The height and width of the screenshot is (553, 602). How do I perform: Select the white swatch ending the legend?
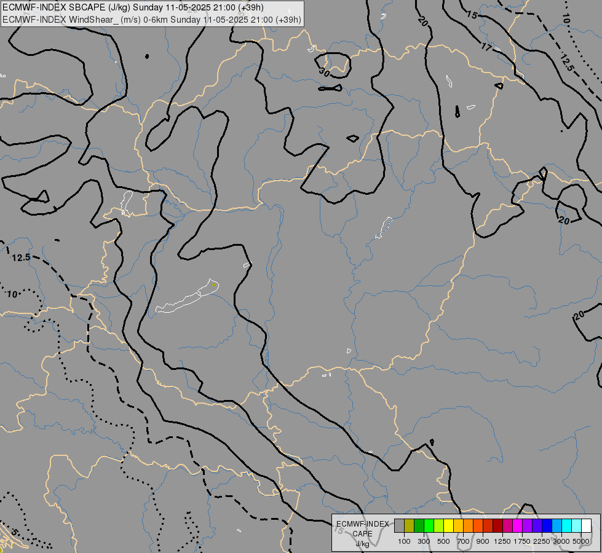586,525
